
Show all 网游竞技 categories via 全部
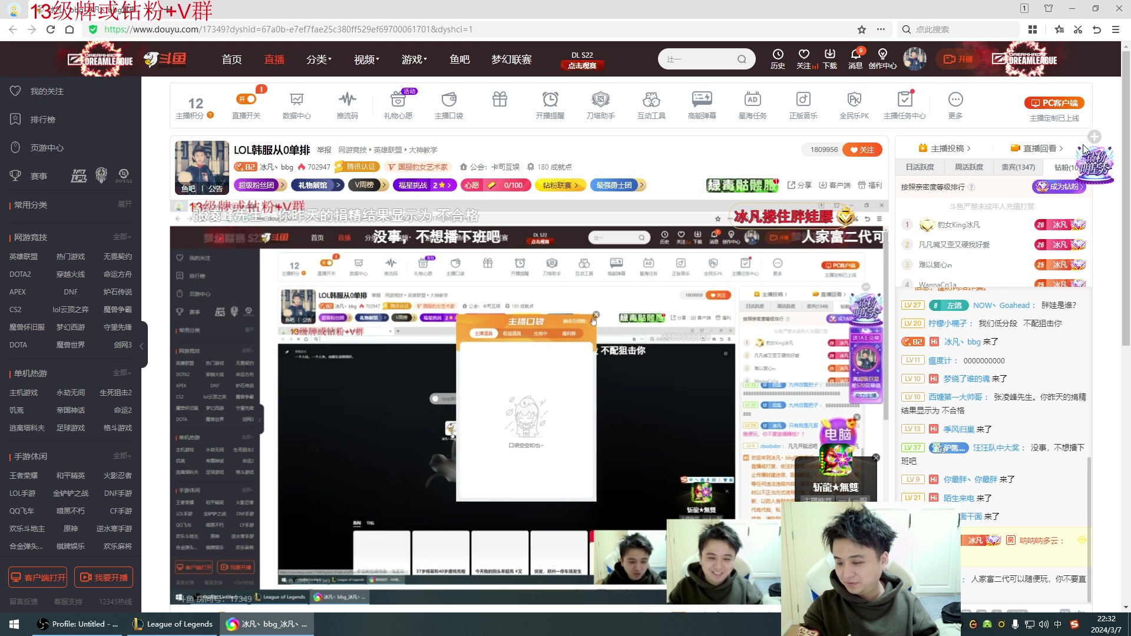coord(122,237)
